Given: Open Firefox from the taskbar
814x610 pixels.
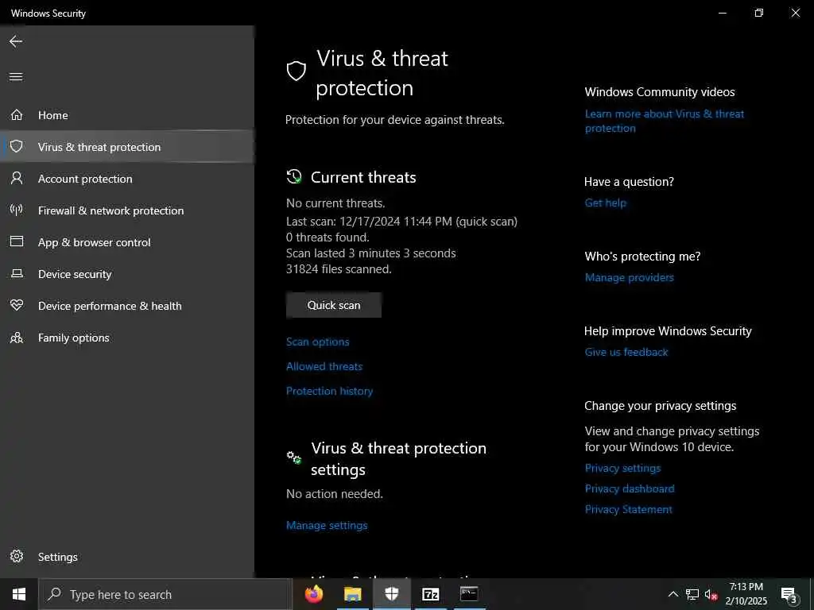Looking at the screenshot, I should coord(313,594).
